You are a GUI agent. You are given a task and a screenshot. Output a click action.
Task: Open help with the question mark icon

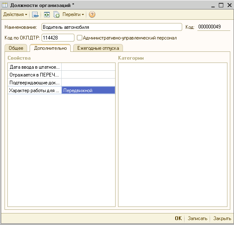pos(92,14)
